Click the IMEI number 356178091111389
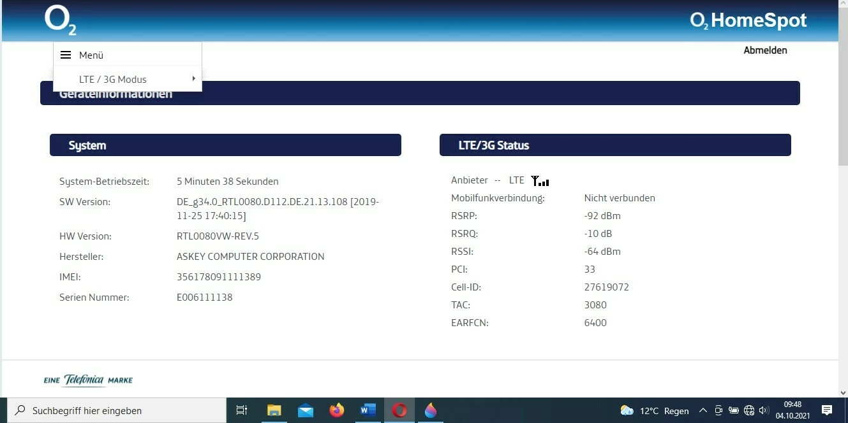Image resolution: width=848 pixels, height=423 pixels. coord(219,277)
